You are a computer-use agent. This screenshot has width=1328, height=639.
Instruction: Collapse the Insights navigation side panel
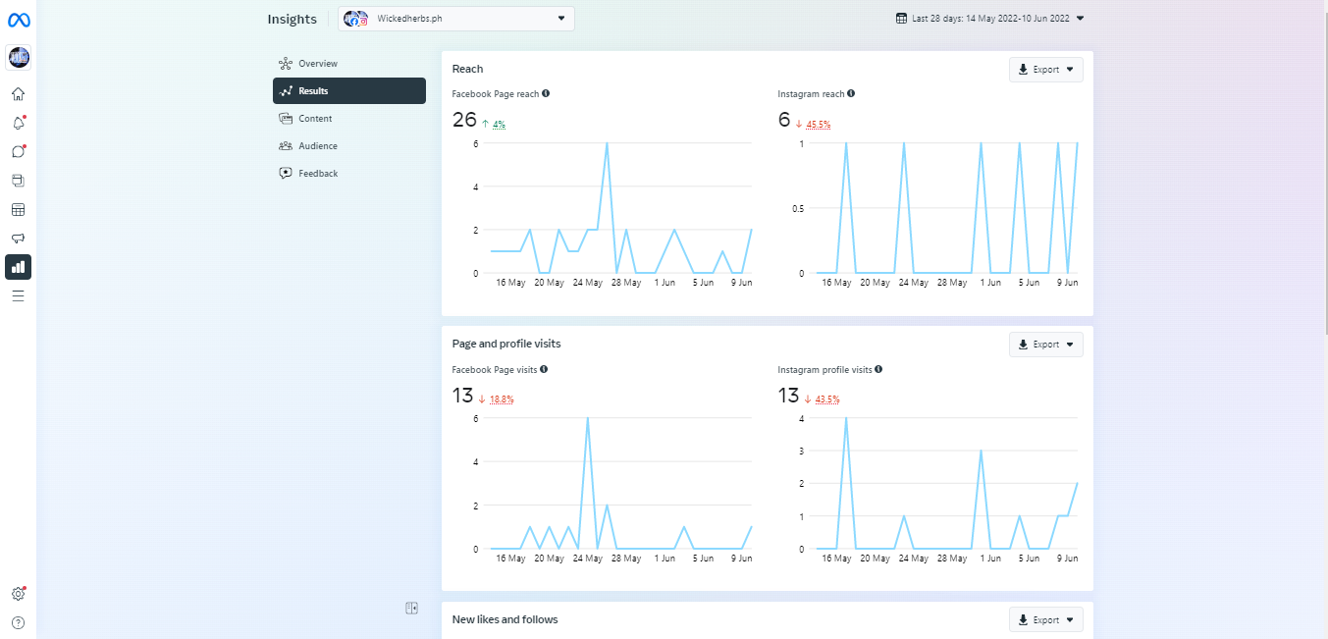point(412,609)
